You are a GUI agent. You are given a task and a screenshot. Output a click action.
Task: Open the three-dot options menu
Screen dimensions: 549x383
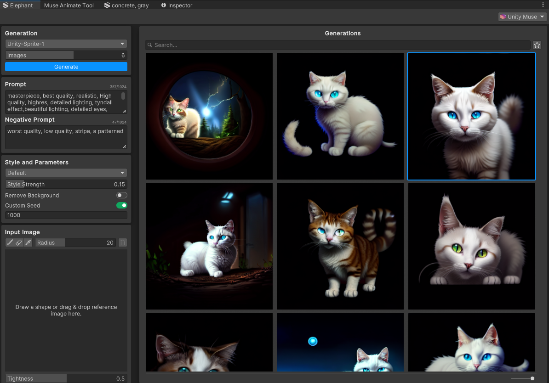[543, 5]
